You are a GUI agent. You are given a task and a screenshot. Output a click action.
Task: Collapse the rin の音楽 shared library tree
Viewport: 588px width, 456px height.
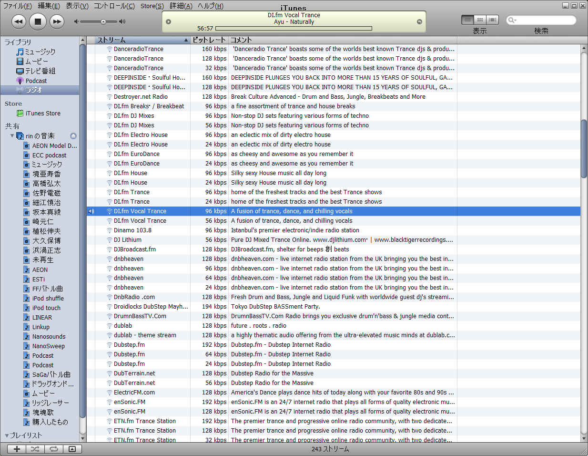coord(12,136)
